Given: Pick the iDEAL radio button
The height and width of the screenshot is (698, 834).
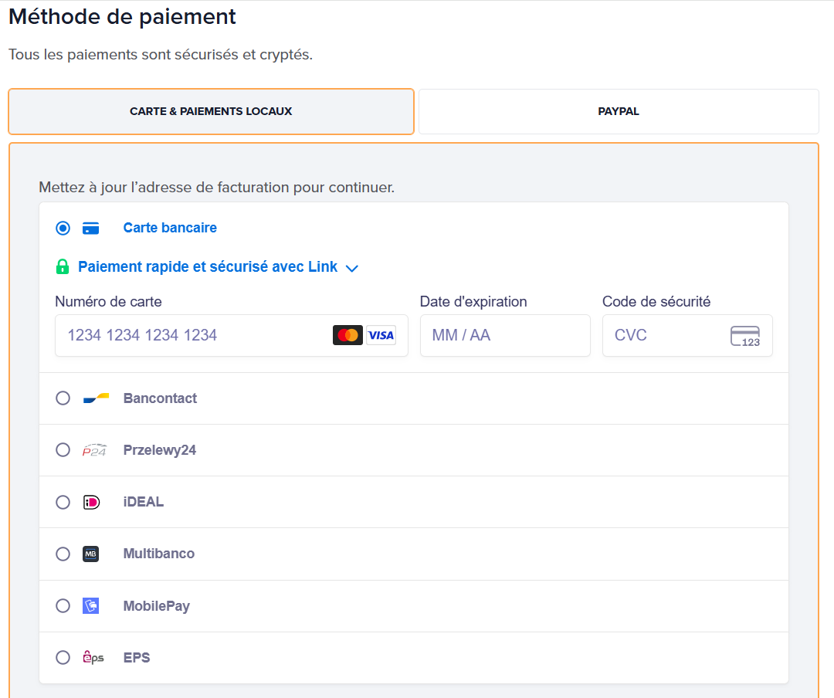Looking at the screenshot, I should [x=63, y=502].
